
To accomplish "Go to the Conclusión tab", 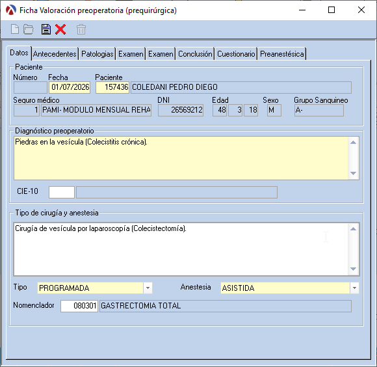I will click(195, 53).
